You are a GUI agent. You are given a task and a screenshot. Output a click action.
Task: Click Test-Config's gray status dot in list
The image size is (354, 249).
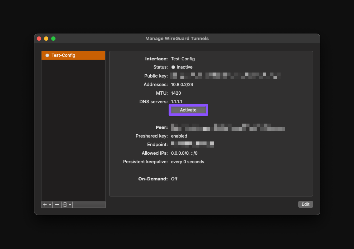[47, 55]
